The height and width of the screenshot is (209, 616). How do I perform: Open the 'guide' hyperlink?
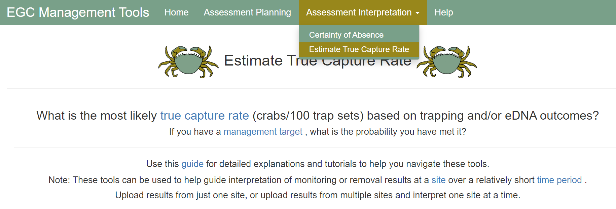click(192, 164)
